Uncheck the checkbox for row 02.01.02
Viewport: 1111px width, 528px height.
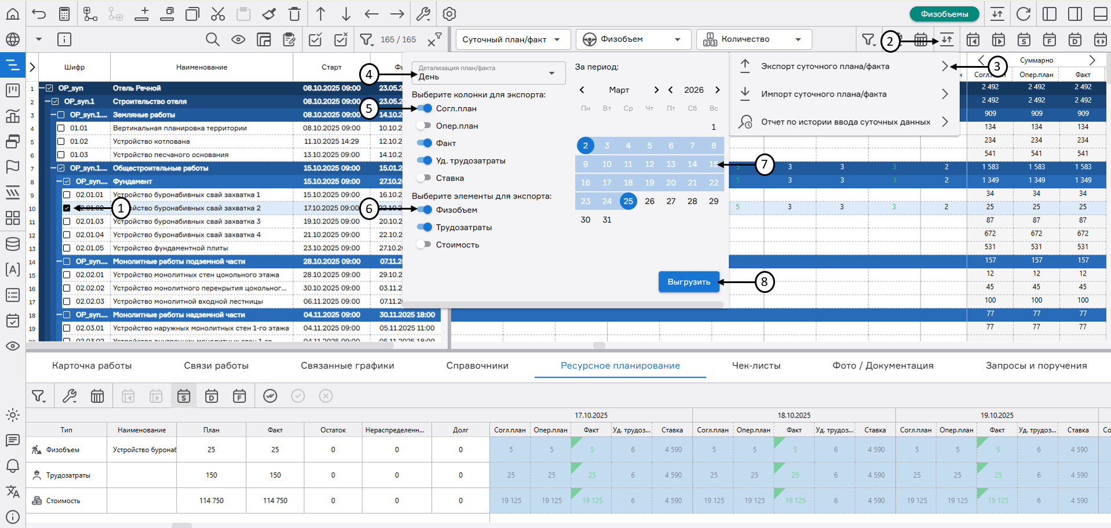coord(67,208)
